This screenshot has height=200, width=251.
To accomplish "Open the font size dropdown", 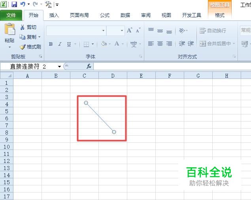I will pos(122,30).
